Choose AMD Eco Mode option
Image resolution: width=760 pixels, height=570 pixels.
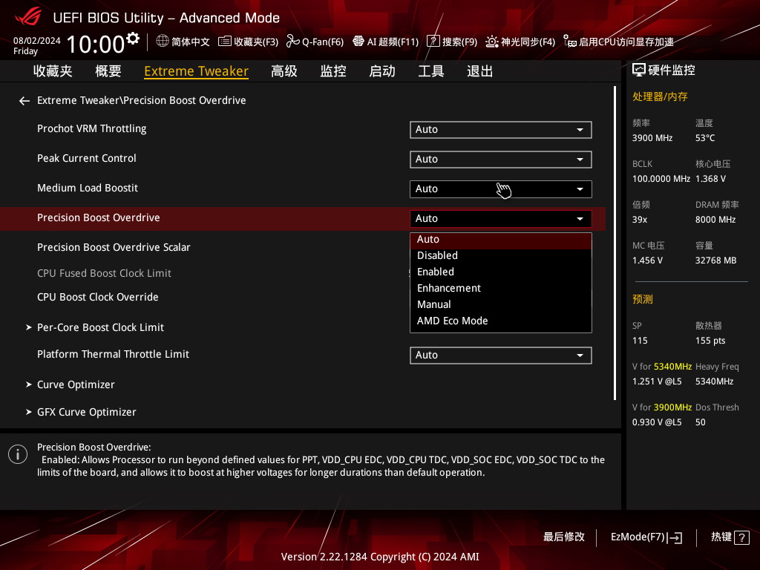501,321
